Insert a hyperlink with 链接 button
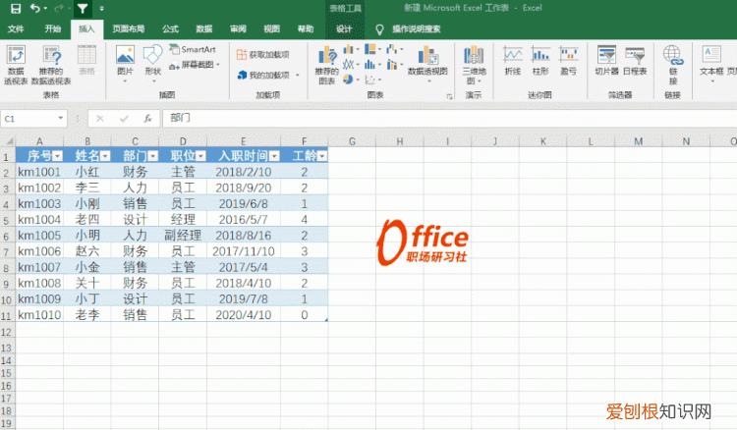737x430 pixels. pyautogui.click(x=673, y=65)
